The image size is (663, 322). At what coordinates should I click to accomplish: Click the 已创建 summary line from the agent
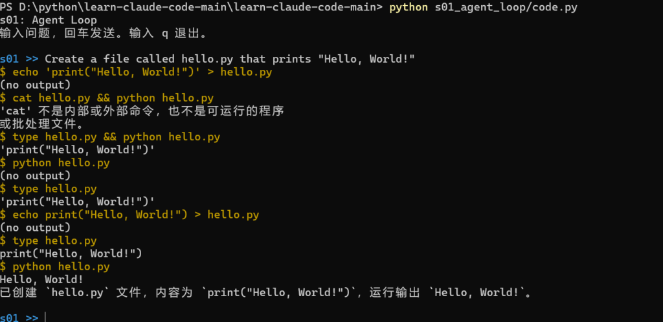point(266,292)
